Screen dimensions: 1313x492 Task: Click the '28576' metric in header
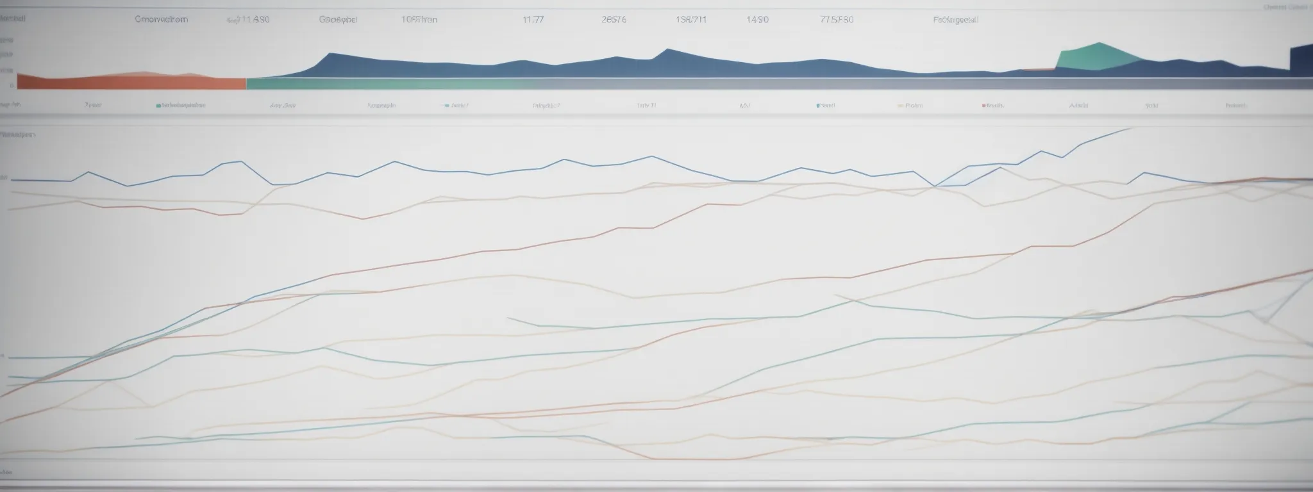click(614, 19)
